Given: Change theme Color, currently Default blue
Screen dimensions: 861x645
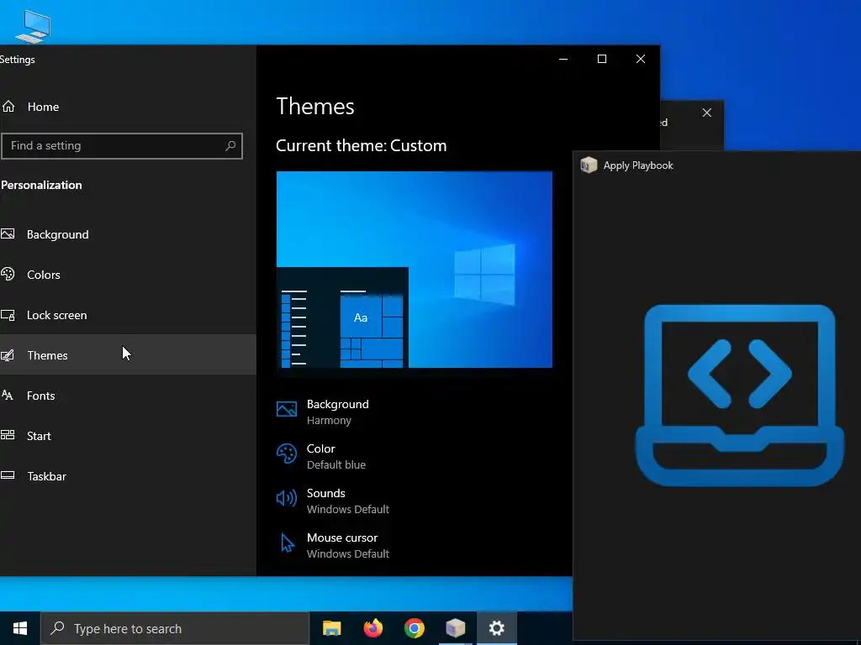Looking at the screenshot, I should pyautogui.click(x=336, y=456).
